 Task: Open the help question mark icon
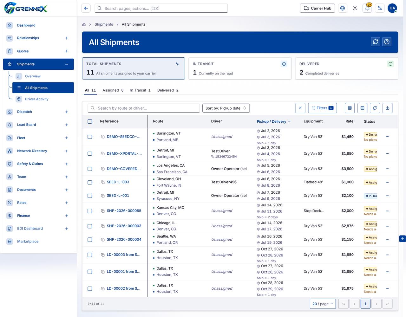(x=387, y=42)
